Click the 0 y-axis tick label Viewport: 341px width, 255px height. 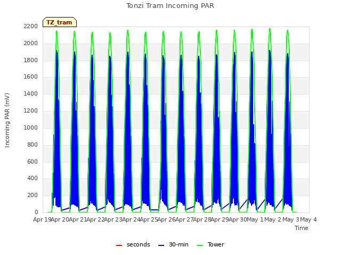tap(36, 212)
